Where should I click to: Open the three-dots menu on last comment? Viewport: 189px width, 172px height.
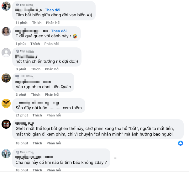tap(116, 158)
